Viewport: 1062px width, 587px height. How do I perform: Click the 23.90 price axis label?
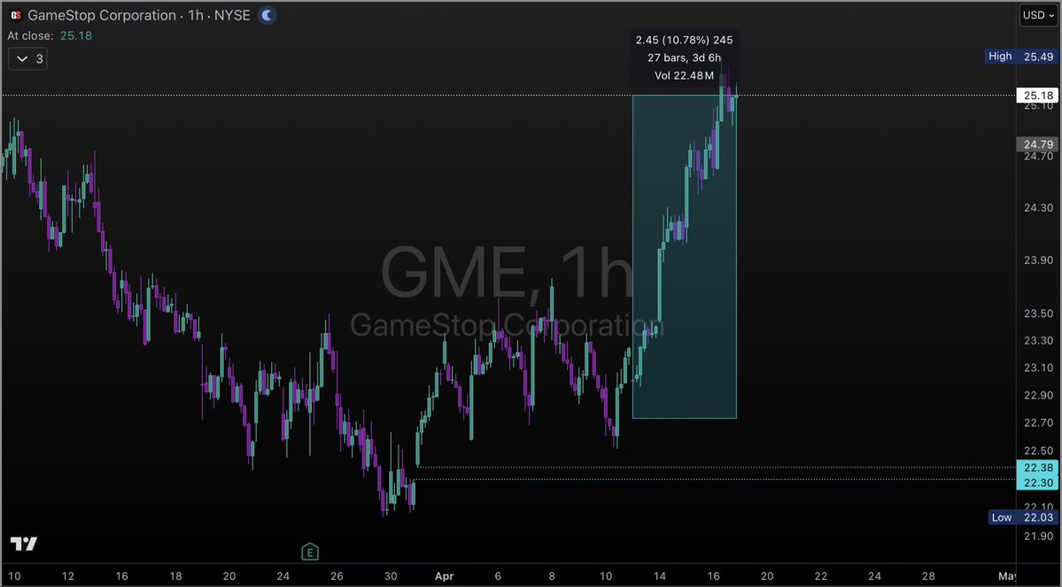pyautogui.click(x=1038, y=260)
